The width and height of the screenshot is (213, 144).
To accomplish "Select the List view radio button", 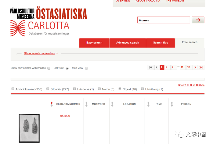I will (67, 68).
